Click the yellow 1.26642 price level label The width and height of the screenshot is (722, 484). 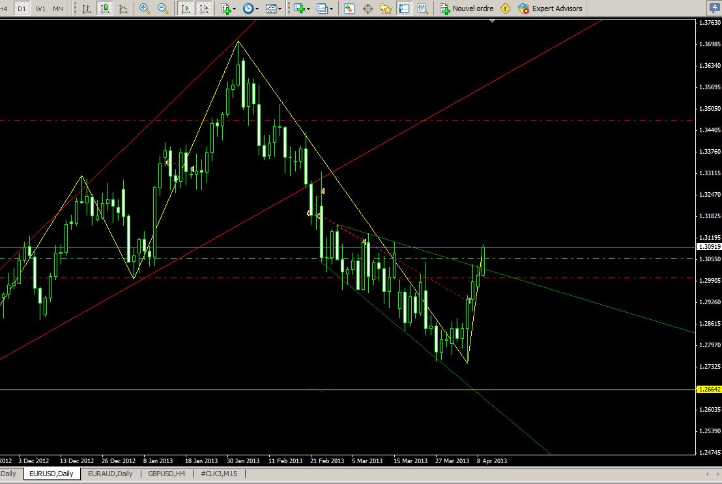(709, 390)
